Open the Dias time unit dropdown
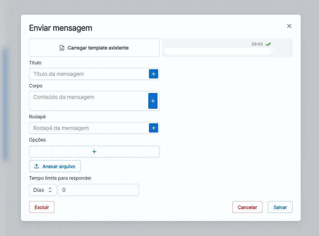 pyautogui.click(x=43, y=190)
